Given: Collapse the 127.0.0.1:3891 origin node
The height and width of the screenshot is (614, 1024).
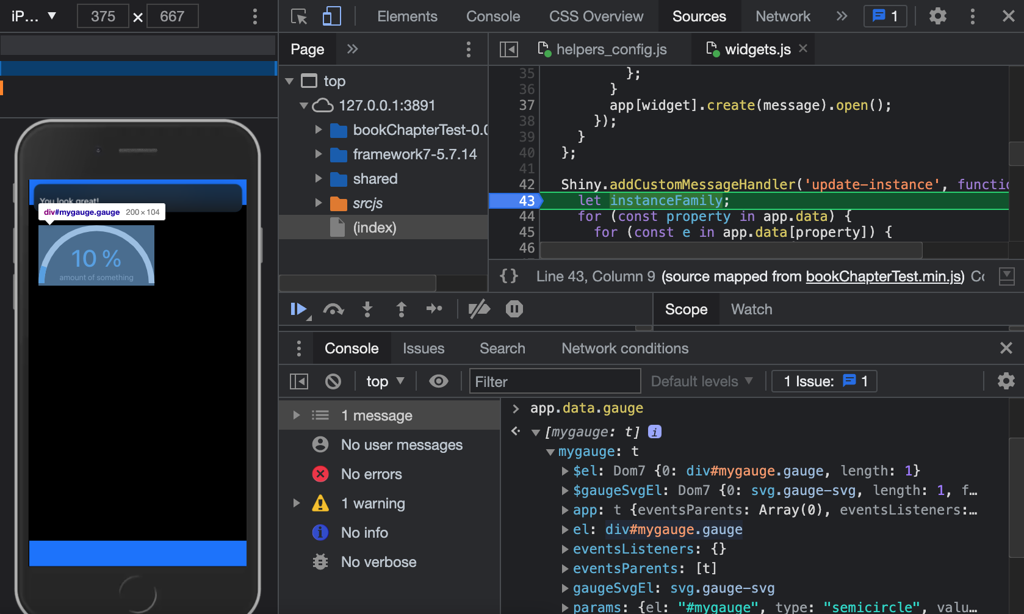Looking at the screenshot, I should point(303,106).
